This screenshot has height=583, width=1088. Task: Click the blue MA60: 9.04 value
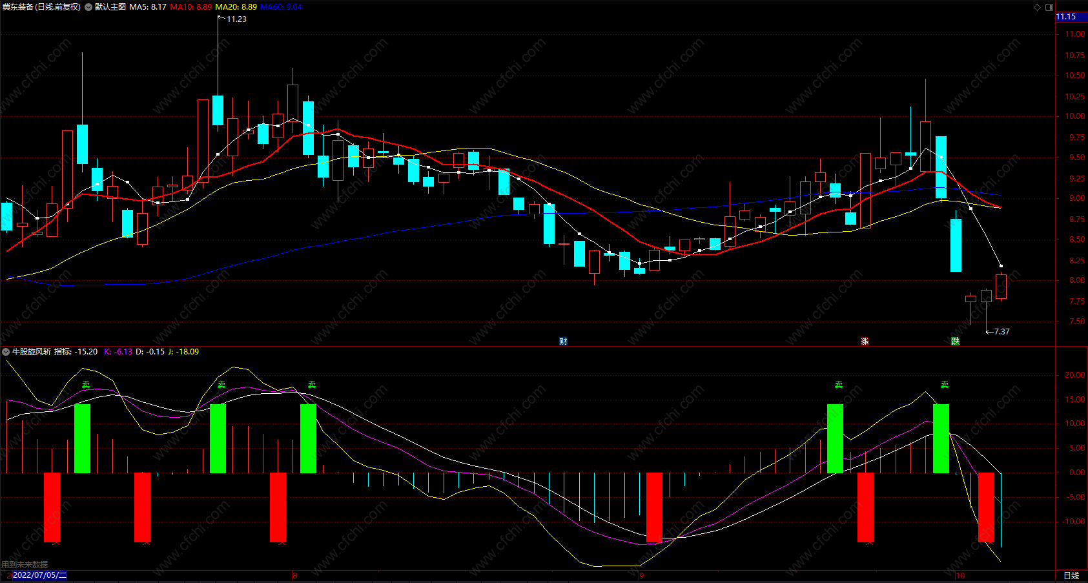281,7
